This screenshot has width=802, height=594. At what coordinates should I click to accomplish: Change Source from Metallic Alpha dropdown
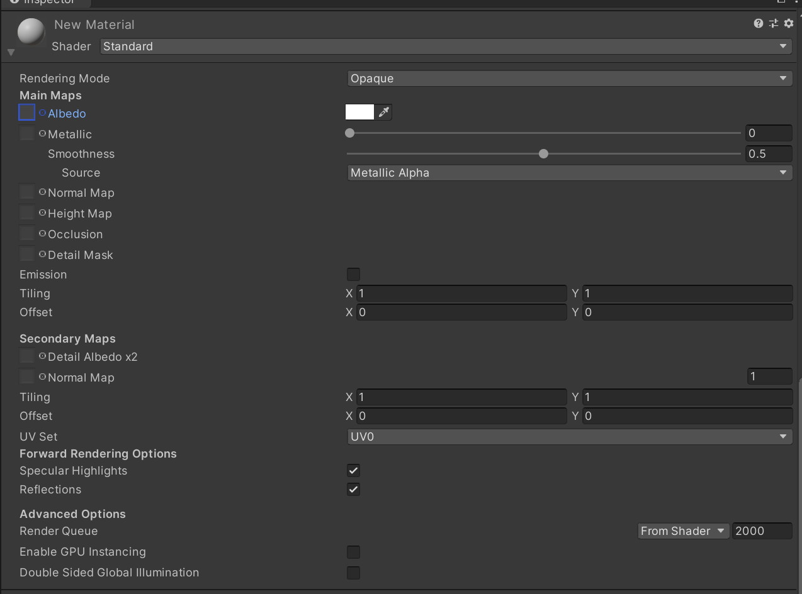point(569,172)
